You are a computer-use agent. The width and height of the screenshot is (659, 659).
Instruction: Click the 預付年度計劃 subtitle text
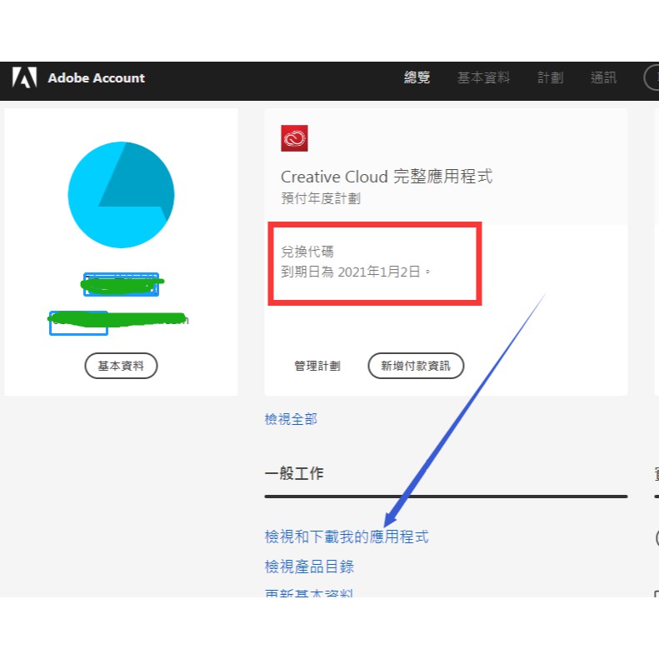point(321,199)
